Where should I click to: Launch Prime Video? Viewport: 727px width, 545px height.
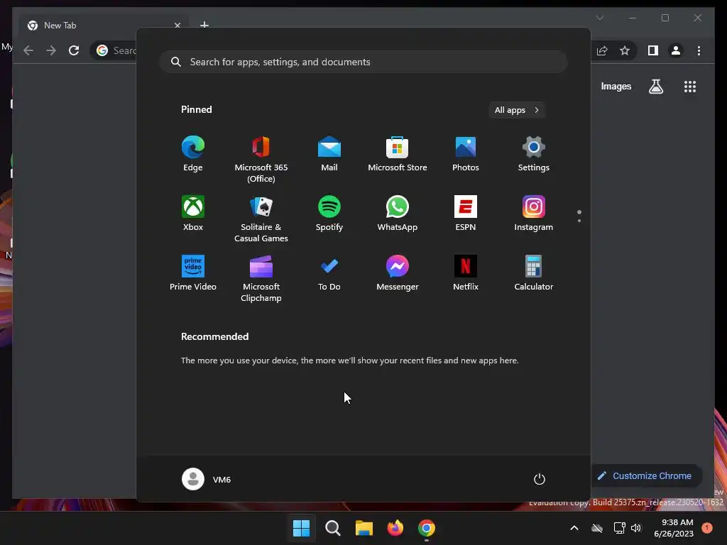click(x=193, y=273)
